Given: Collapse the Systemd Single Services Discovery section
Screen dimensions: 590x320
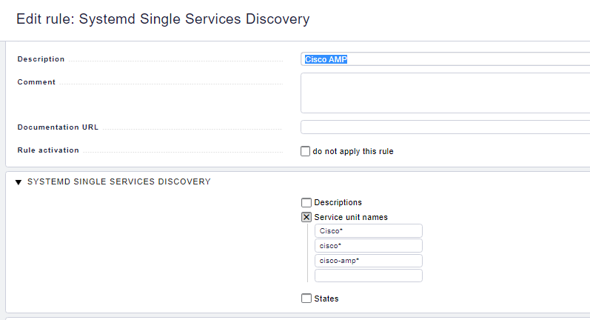Looking at the screenshot, I should coord(19,182).
